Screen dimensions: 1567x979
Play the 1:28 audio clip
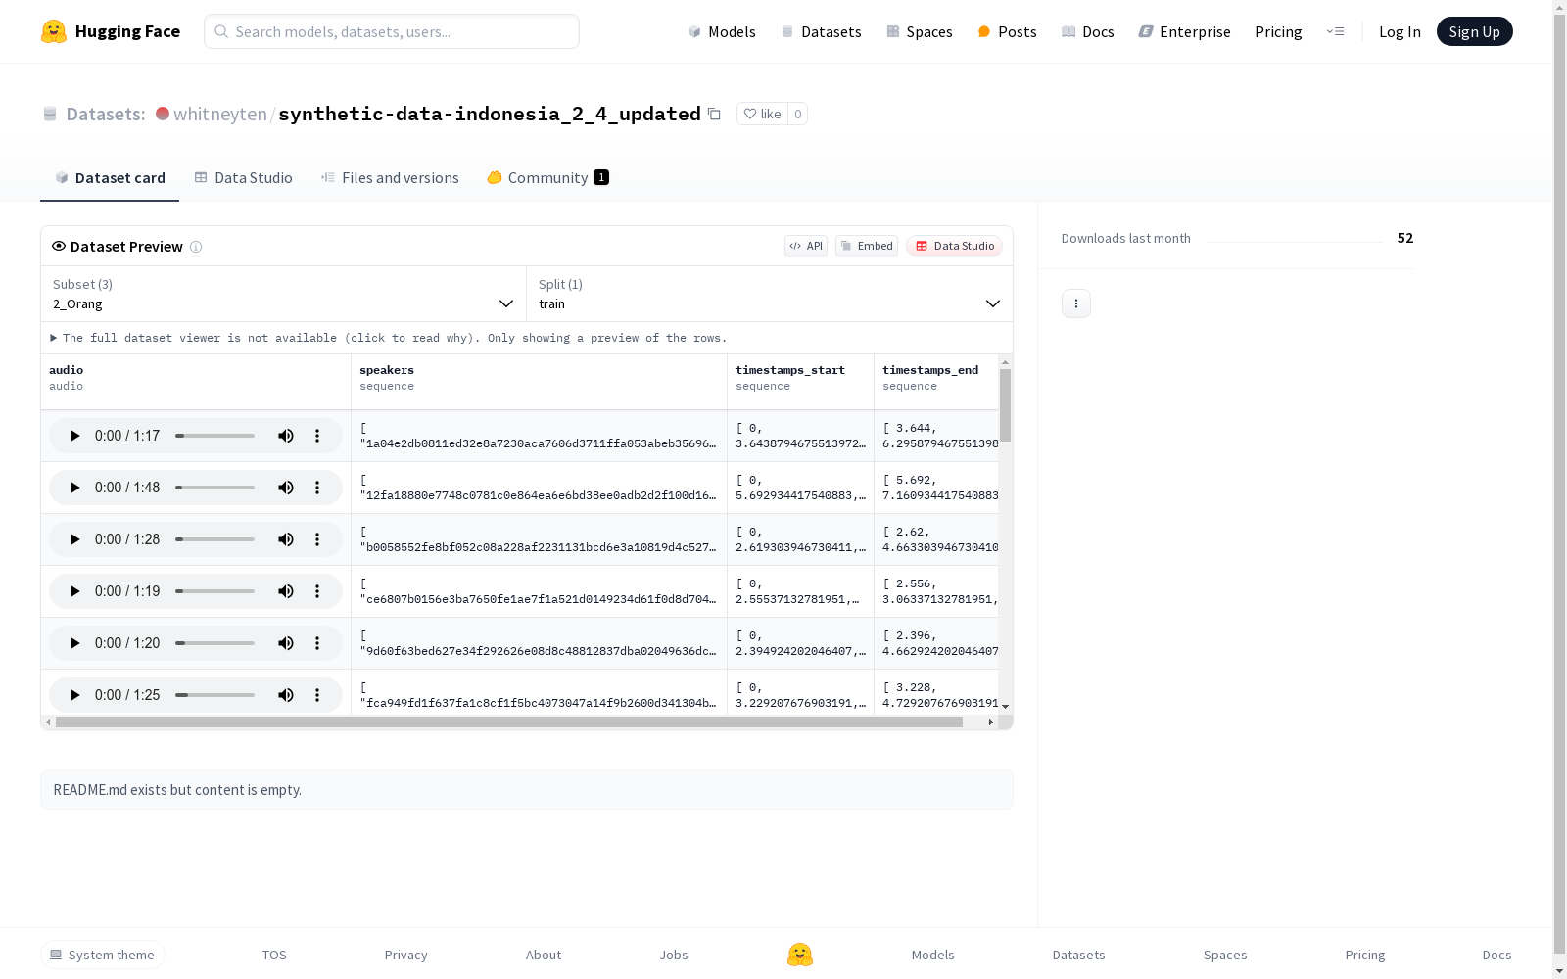click(74, 539)
